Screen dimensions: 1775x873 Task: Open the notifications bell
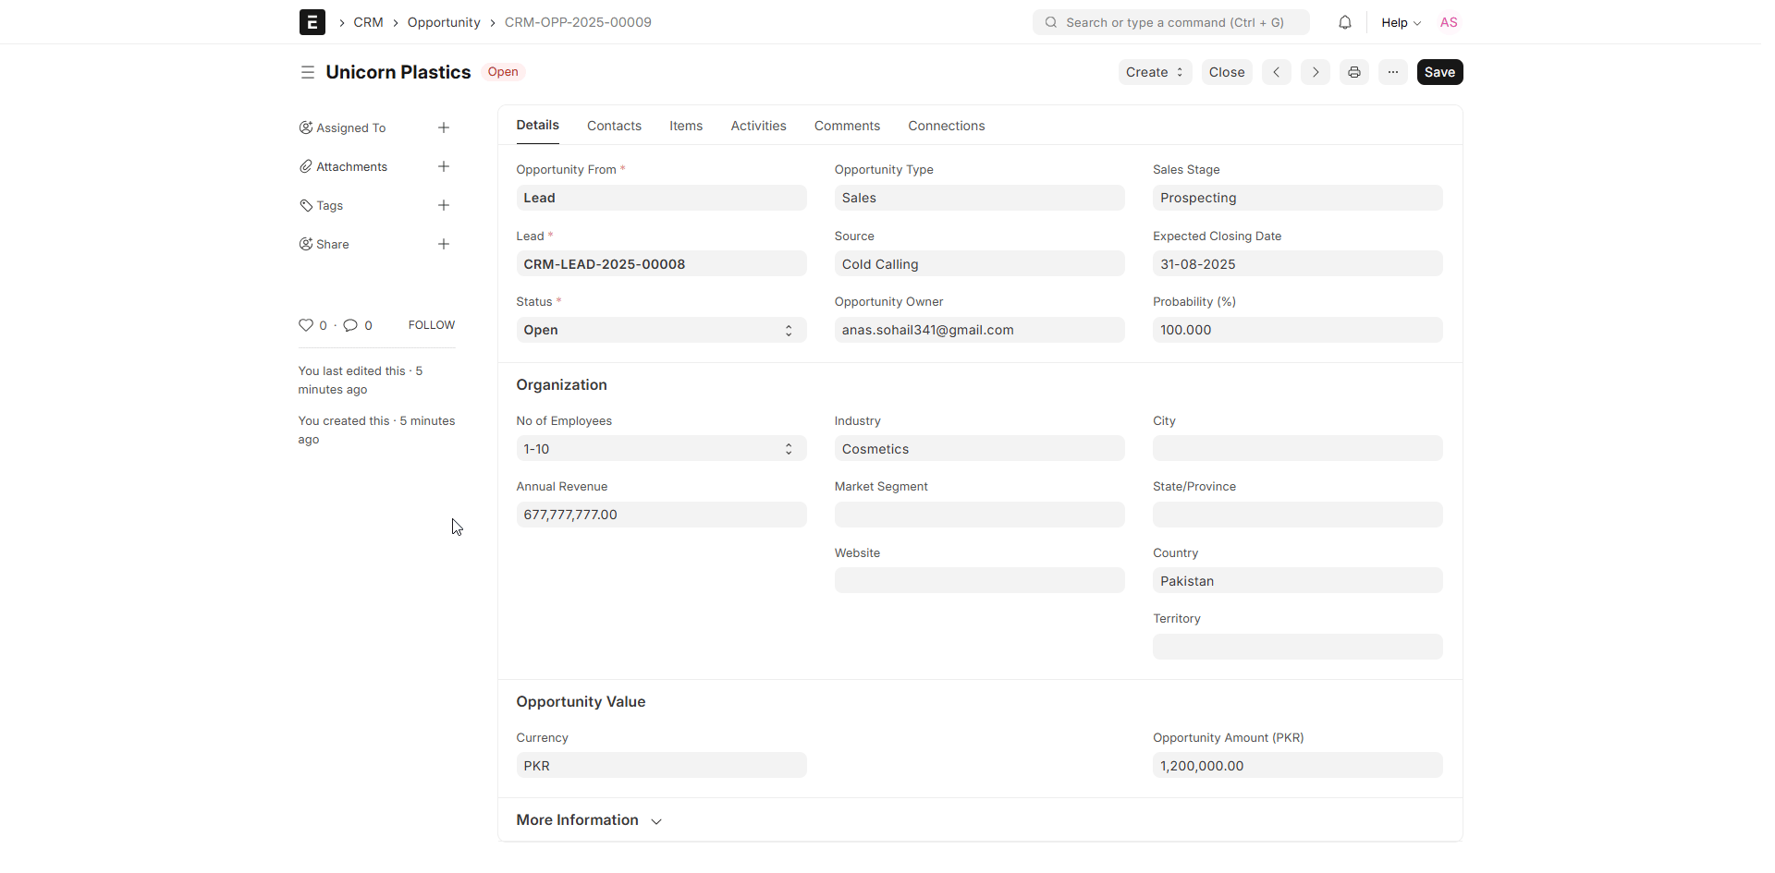[x=1344, y=22]
